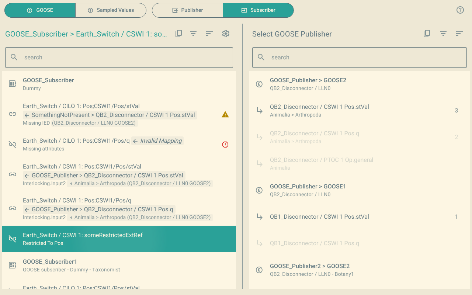472x295 pixels.
Task: Click GOOSE icon beside GOOSE_Publisher > GOOSE2
Action: (x=259, y=84)
